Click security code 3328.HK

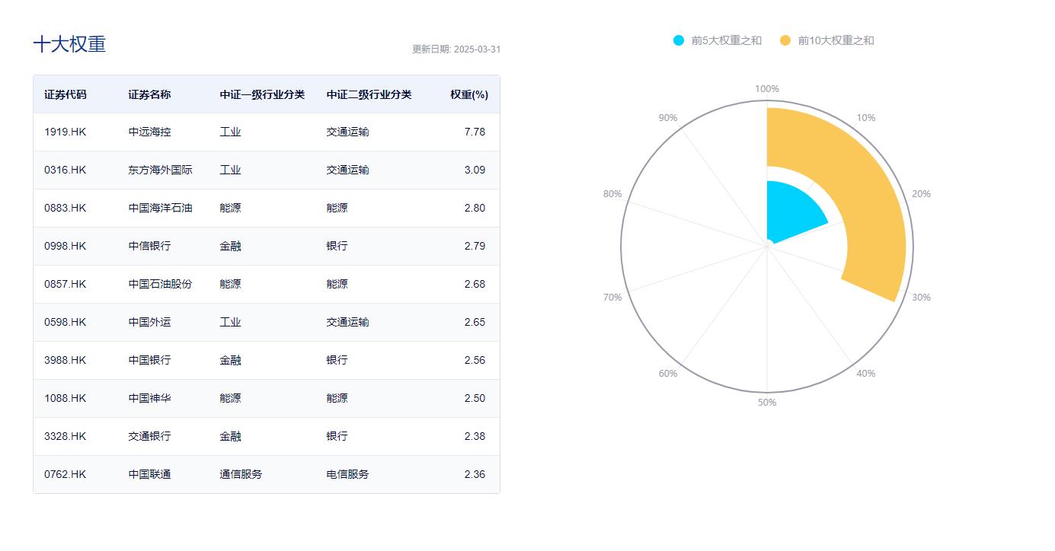[x=66, y=436]
